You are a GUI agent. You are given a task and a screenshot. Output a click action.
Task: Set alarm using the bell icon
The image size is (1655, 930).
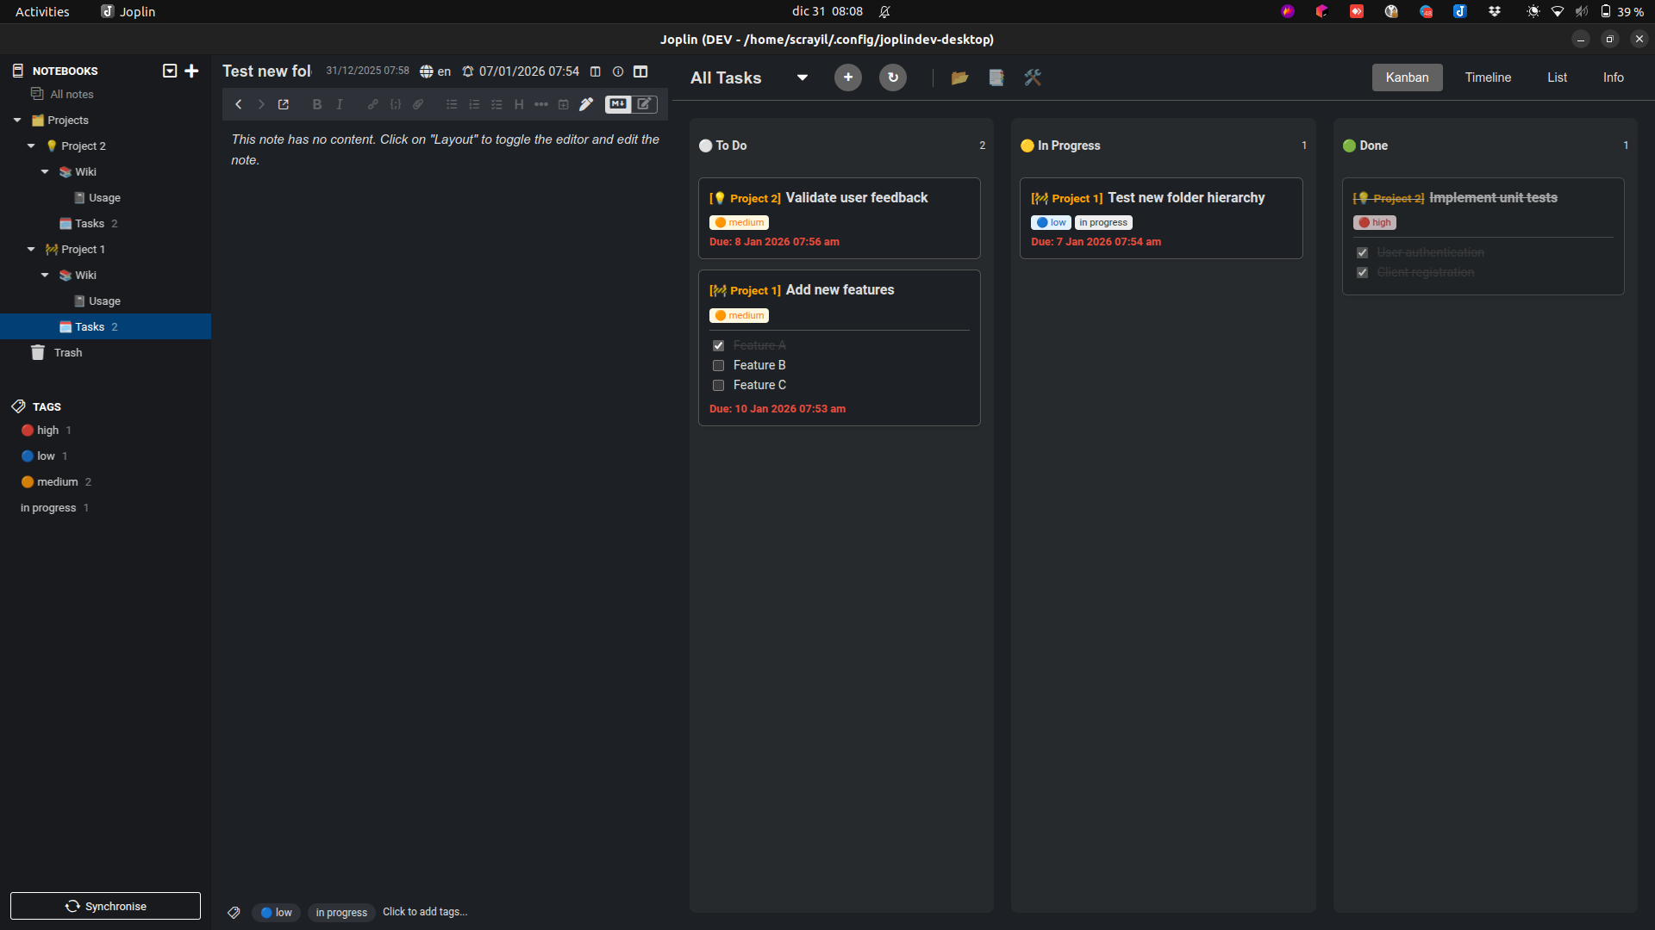[x=468, y=71]
